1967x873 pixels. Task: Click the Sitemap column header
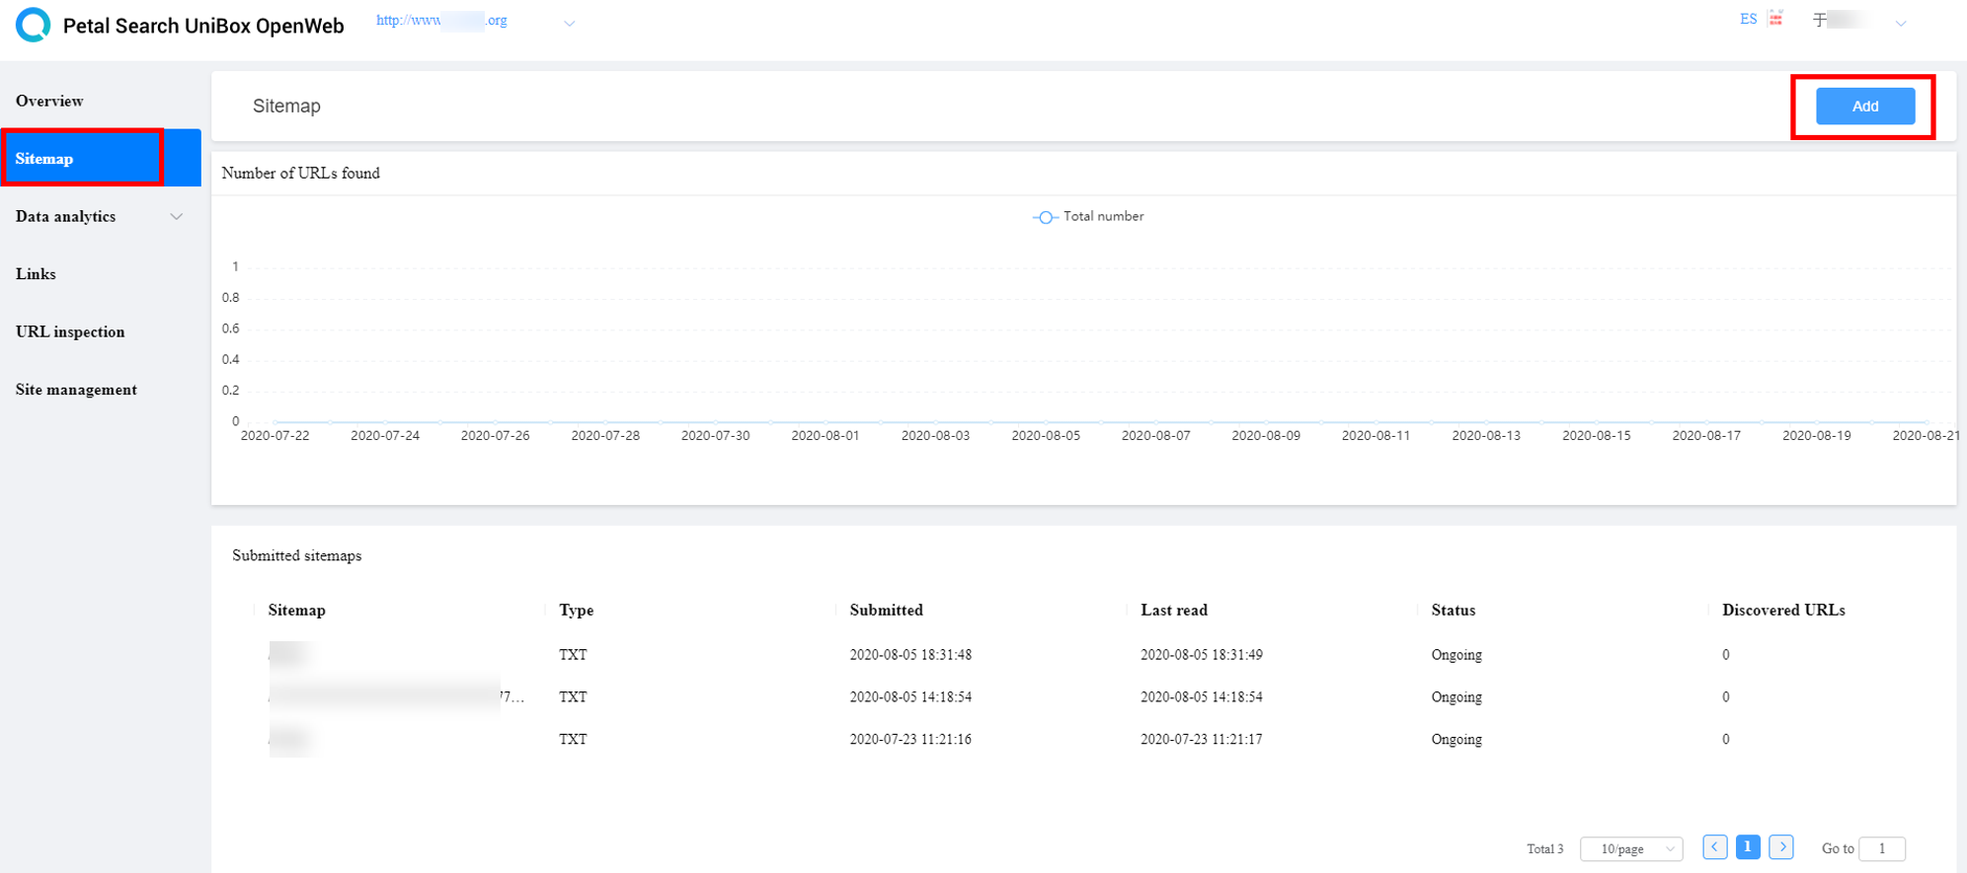click(296, 610)
